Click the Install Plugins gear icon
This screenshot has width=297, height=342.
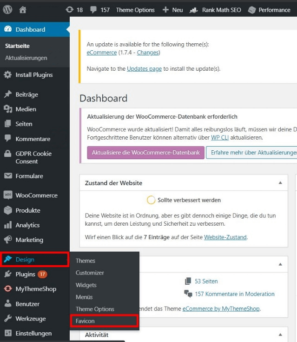(8, 75)
